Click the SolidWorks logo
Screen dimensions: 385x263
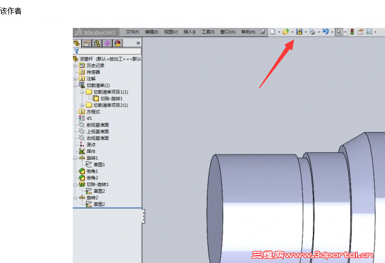point(95,32)
